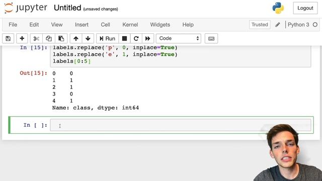Click the Python logo icon
The width and height of the screenshot is (322, 181).
pyautogui.click(x=278, y=8)
